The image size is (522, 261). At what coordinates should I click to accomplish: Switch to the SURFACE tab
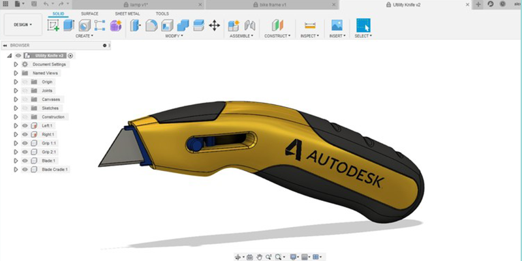[x=89, y=14]
